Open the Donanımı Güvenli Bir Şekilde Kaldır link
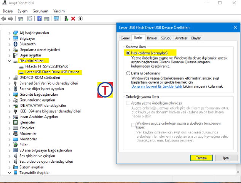241x183 pixels. 157,86
